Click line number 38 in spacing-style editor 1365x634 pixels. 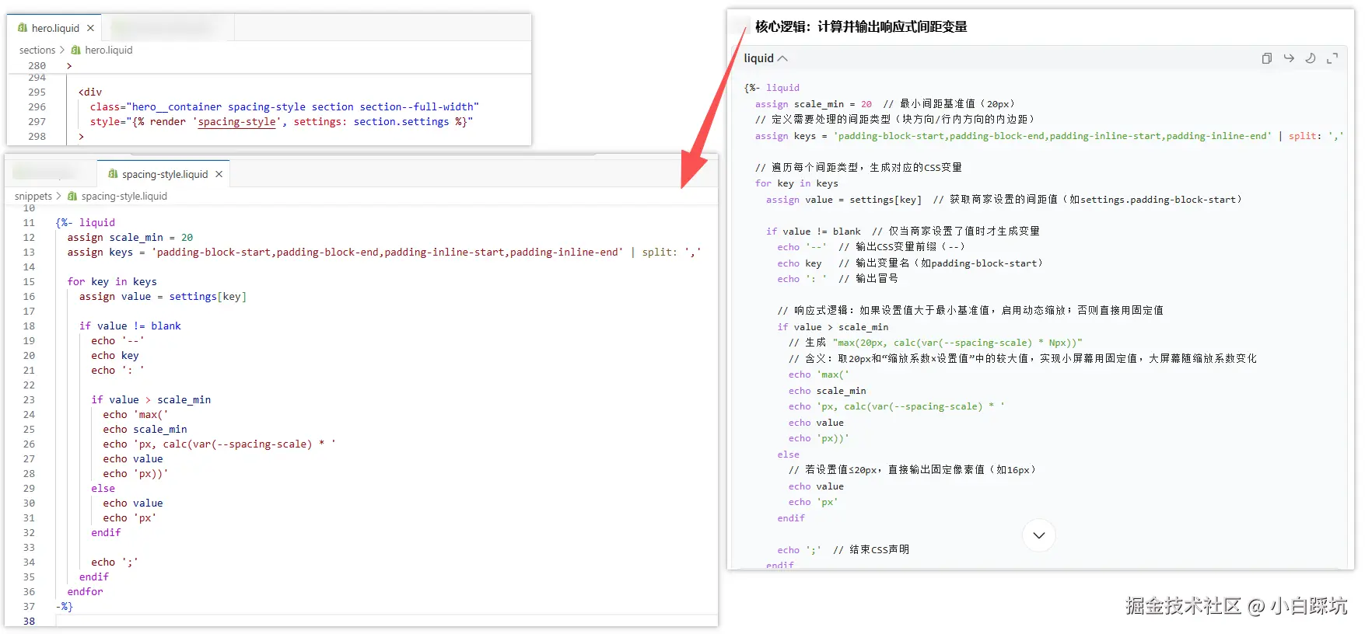pos(29,621)
